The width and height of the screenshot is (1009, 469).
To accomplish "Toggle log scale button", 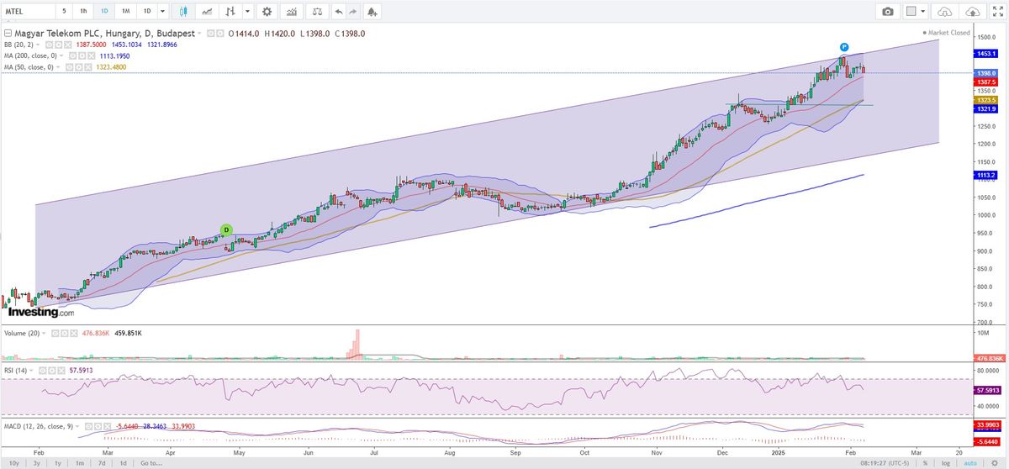I will [947, 463].
